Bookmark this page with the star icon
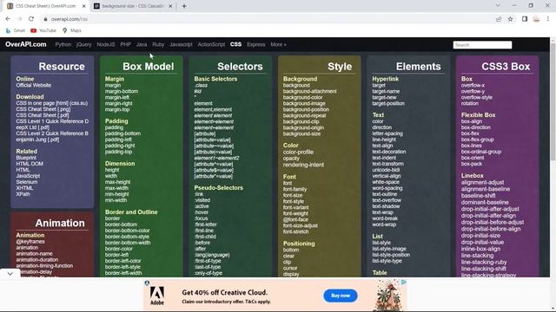Image resolution: width=556 pixels, height=312 pixels. [510, 19]
